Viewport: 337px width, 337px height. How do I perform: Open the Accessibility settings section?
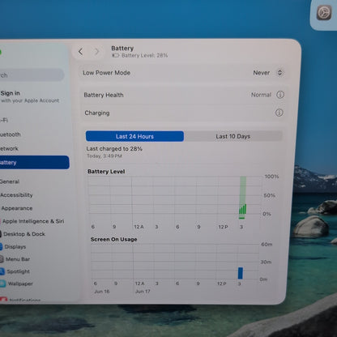pos(16,195)
